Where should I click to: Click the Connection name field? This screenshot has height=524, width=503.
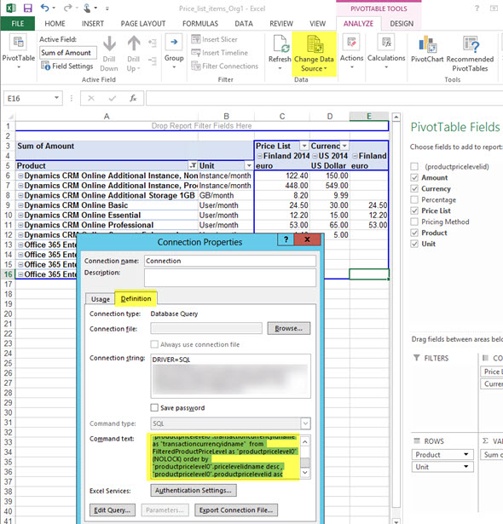tap(230, 261)
